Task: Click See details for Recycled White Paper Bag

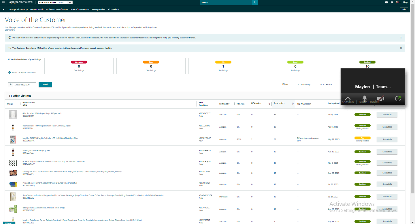Action: (387, 115)
